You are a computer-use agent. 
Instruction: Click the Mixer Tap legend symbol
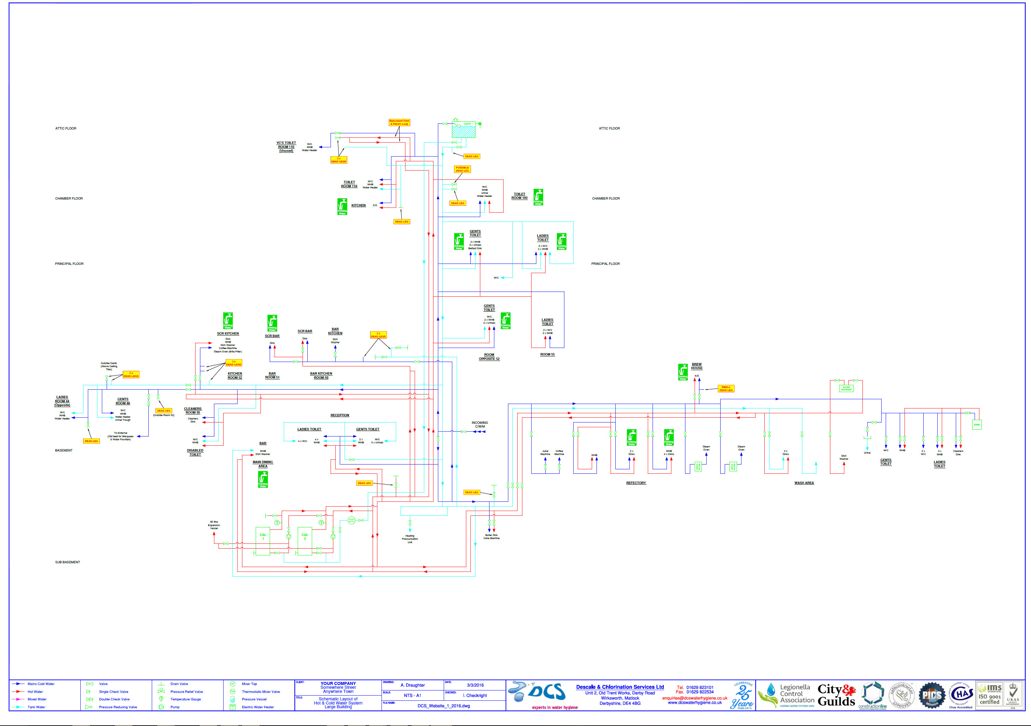[x=232, y=684]
